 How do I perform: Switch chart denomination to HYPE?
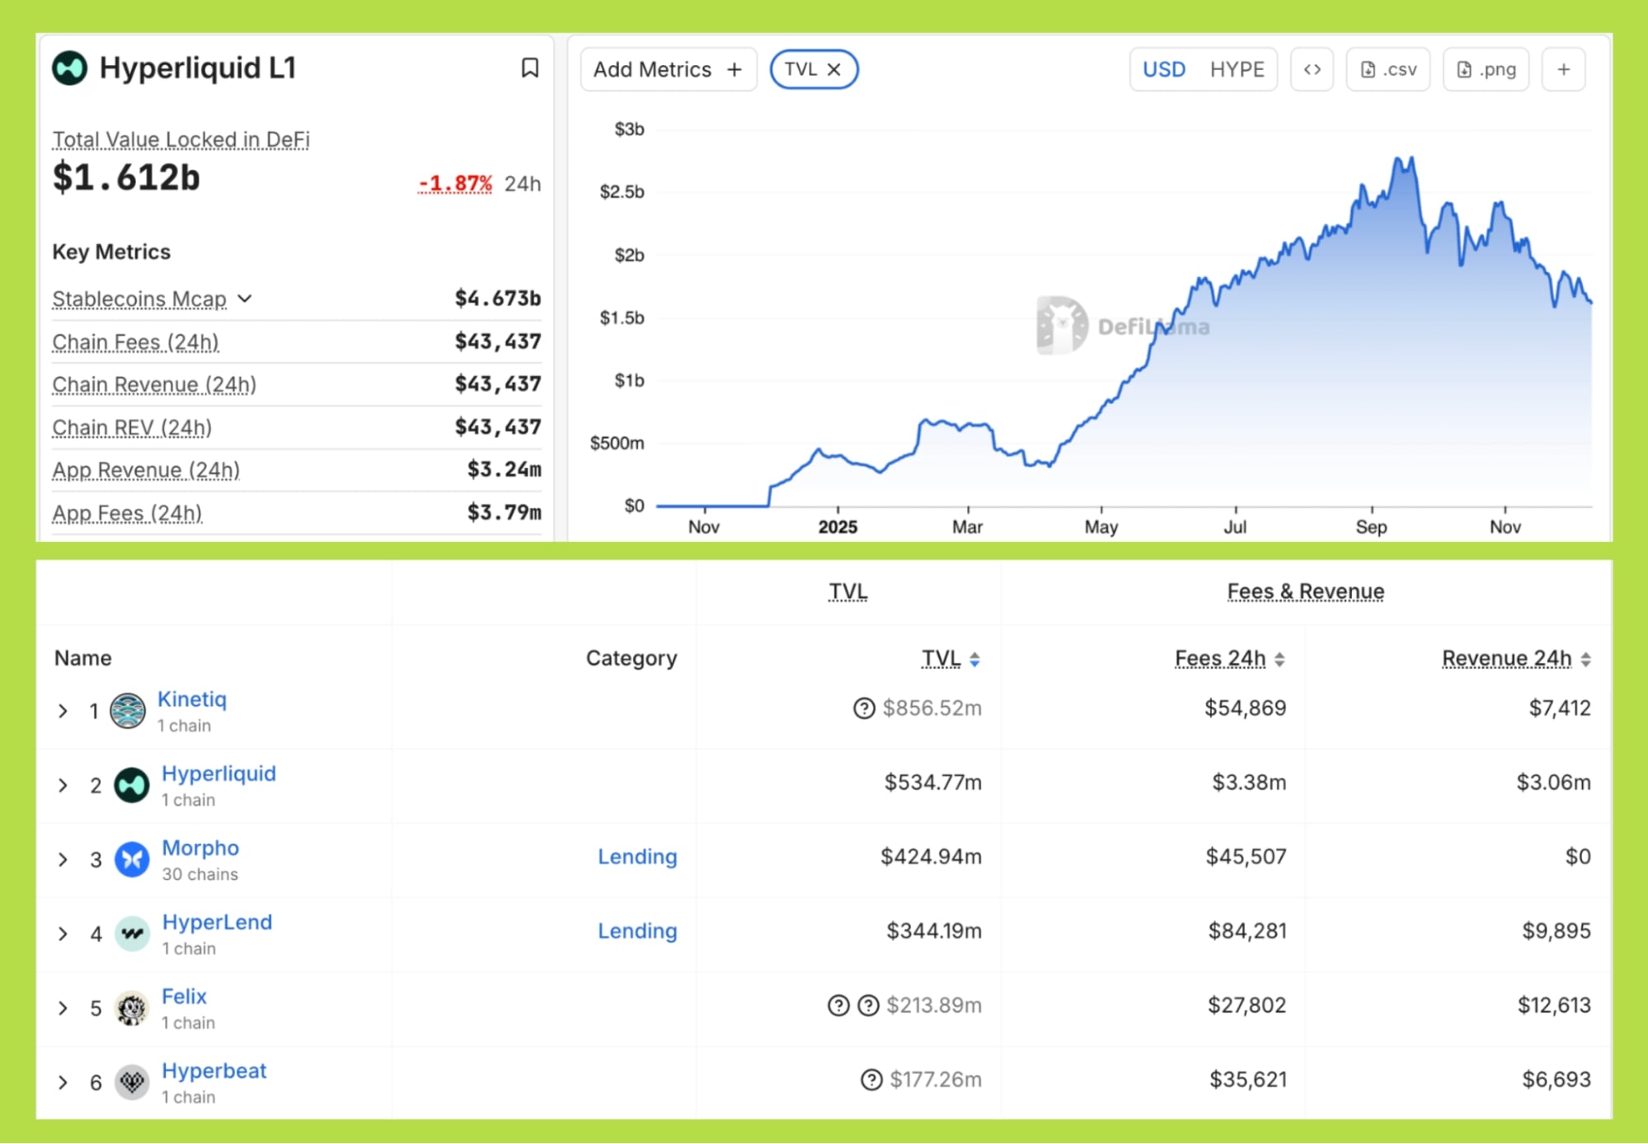point(1237,69)
